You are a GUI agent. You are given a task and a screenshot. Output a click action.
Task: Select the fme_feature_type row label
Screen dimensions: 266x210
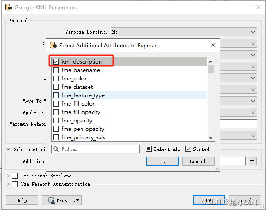point(83,95)
